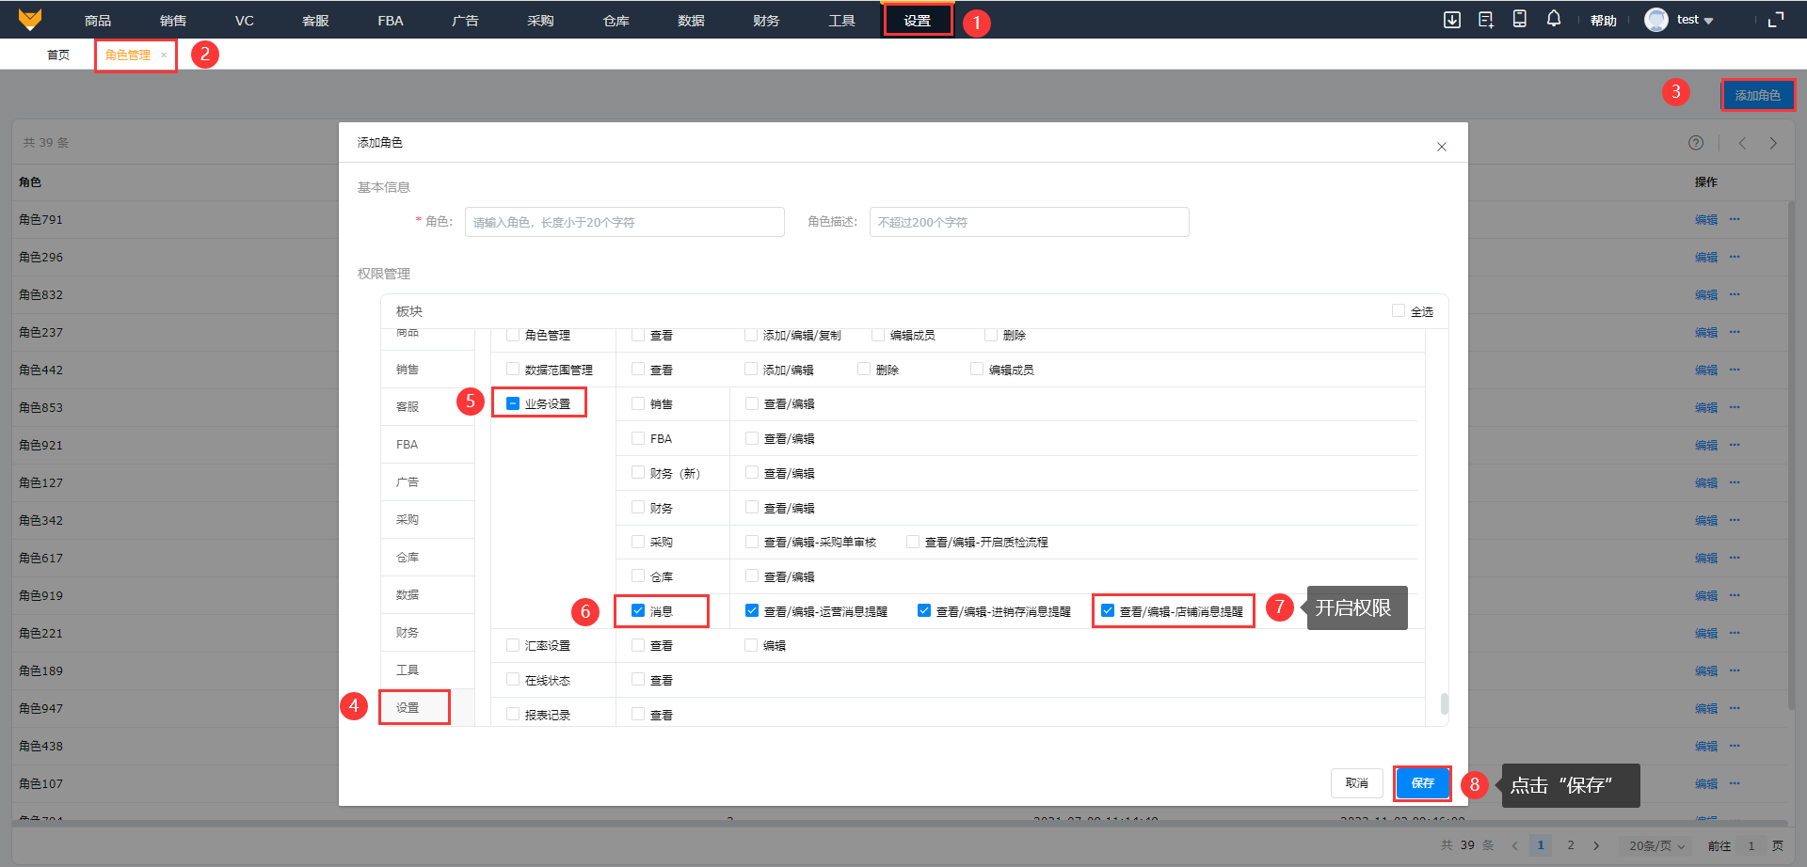Click the help question mark icon
This screenshot has height=867, width=1807.
(1696, 143)
